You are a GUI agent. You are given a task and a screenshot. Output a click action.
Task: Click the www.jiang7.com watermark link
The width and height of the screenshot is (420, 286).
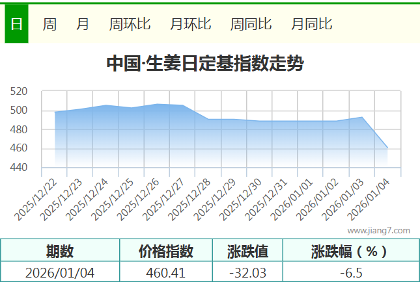378,230
